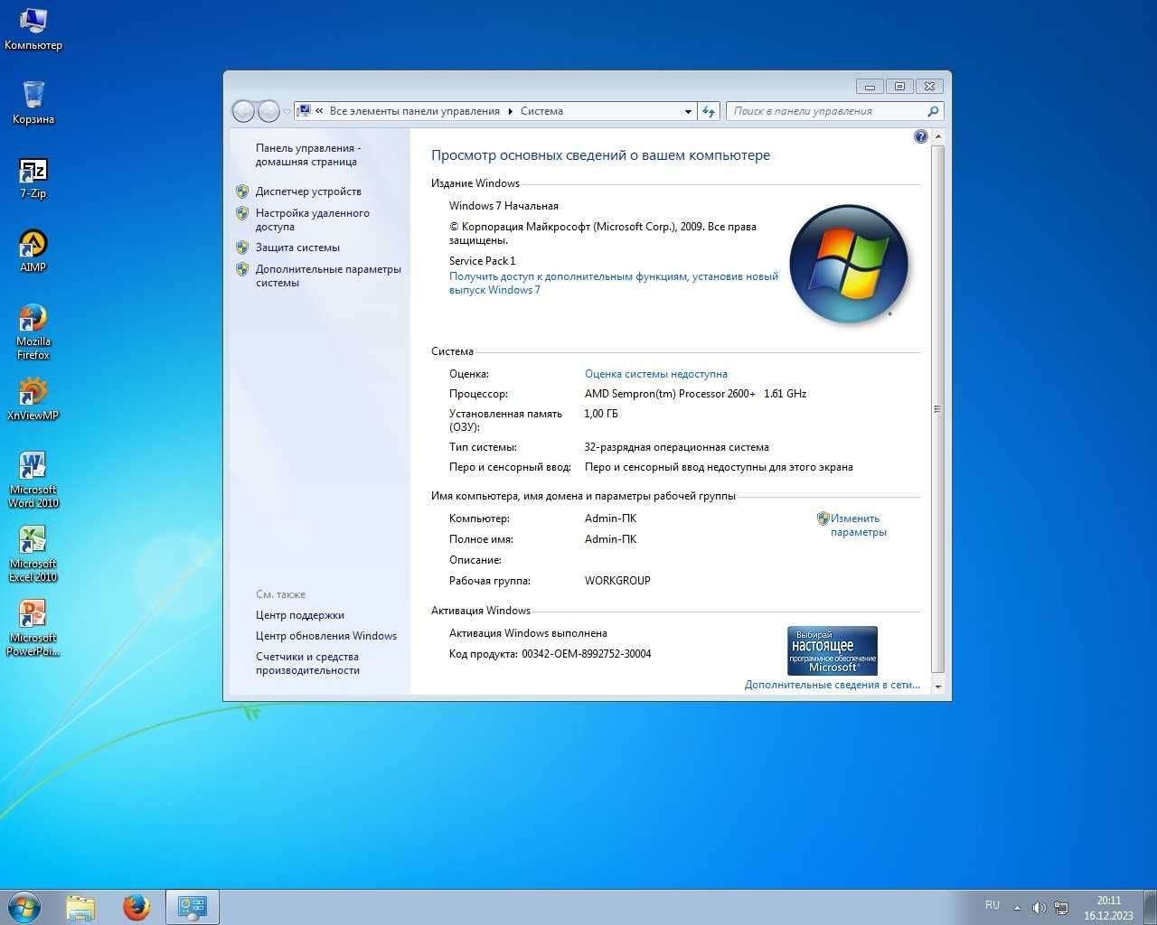Viewport: 1157px width, 925px height.
Task: Select the Microsoft PowerPoint desktop shortcut
Action: pos(33,628)
